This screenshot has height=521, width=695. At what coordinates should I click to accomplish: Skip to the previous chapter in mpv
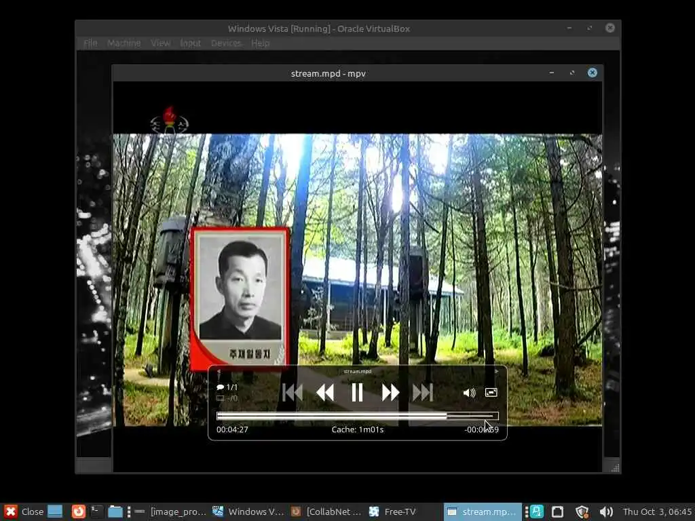coord(293,393)
